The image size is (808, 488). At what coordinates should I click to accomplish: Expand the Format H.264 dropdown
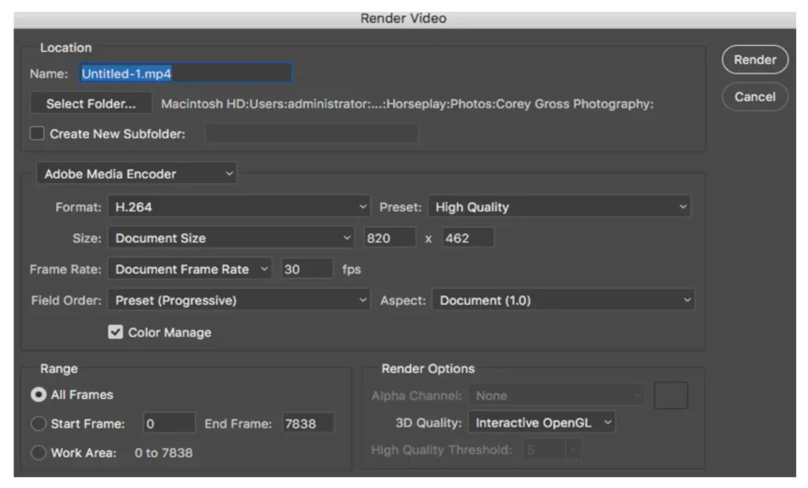pyautogui.click(x=240, y=207)
